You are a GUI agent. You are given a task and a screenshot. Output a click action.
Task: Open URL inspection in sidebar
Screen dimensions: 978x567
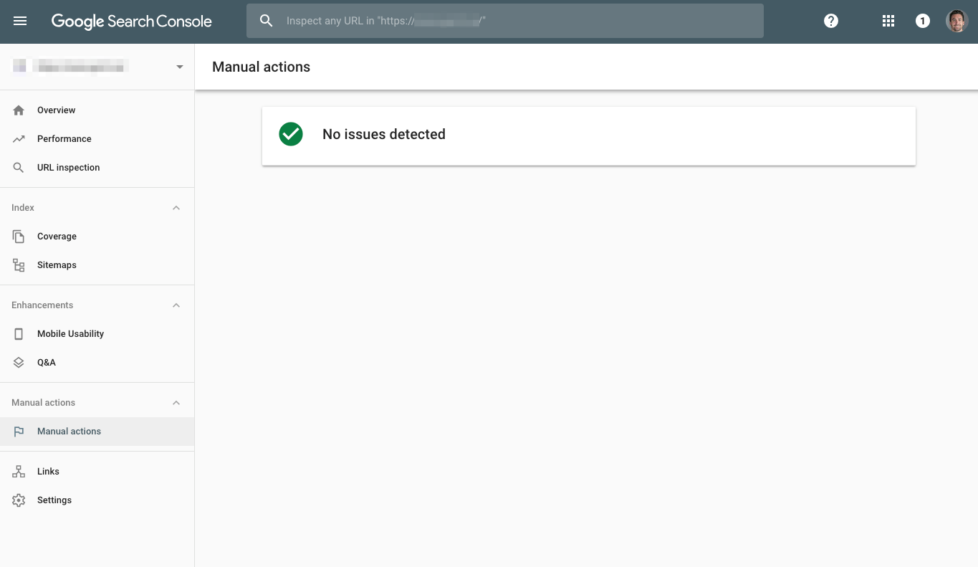coord(97,168)
